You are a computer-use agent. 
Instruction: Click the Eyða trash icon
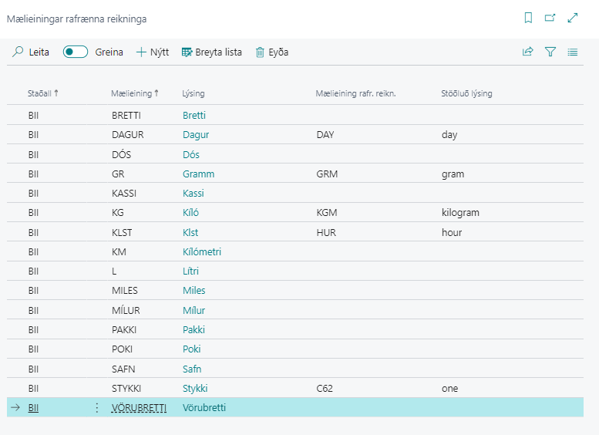click(261, 52)
